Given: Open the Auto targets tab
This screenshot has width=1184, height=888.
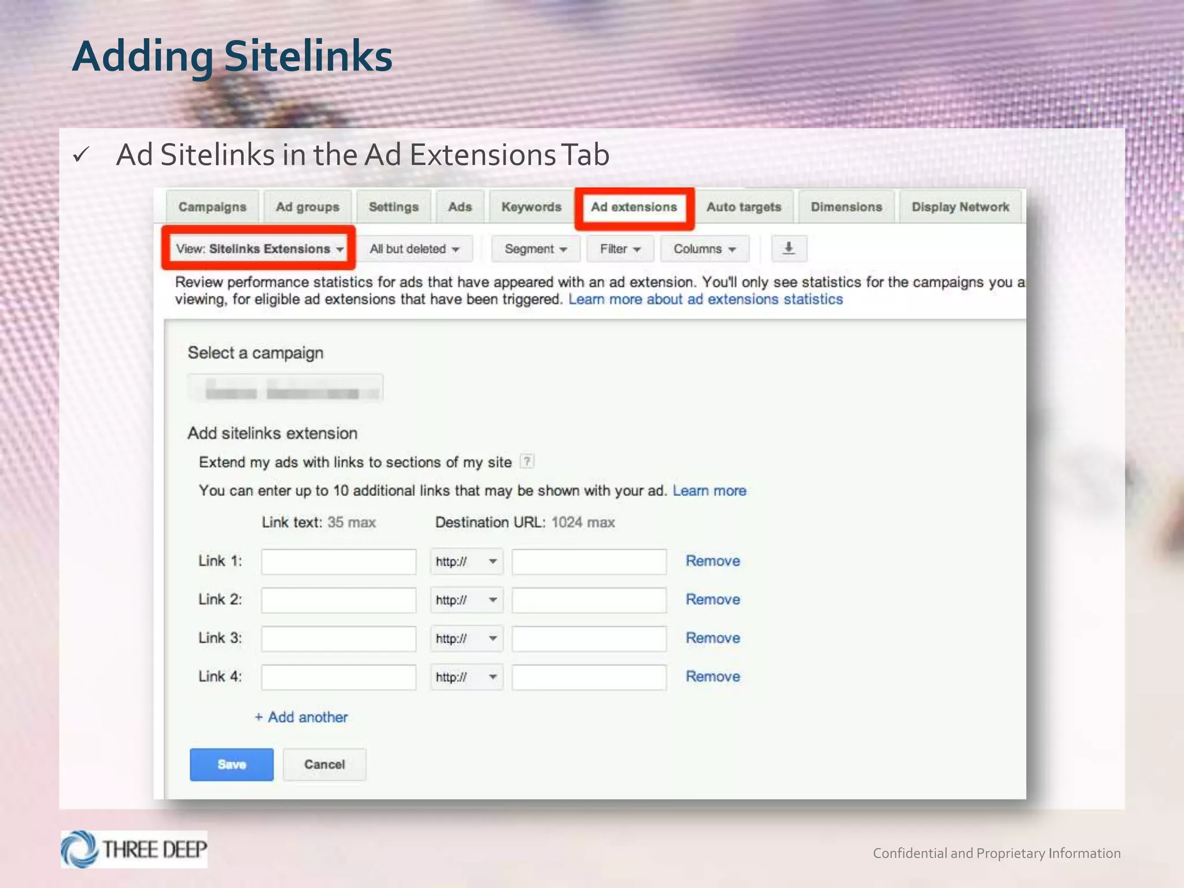Looking at the screenshot, I should click(743, 207).
